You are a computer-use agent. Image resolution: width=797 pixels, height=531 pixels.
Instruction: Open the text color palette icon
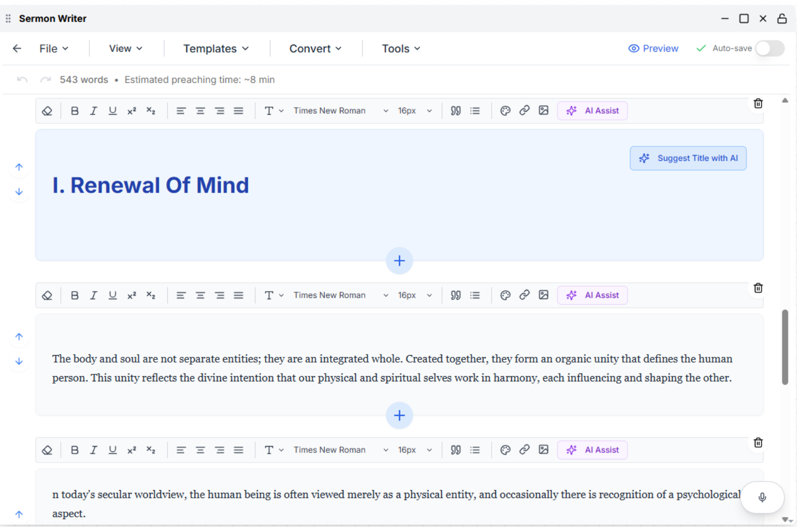tap(505, 110)
